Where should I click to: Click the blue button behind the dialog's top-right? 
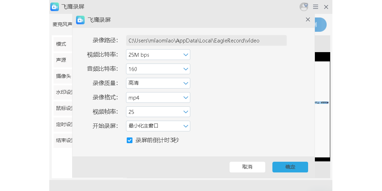point(321,25)
